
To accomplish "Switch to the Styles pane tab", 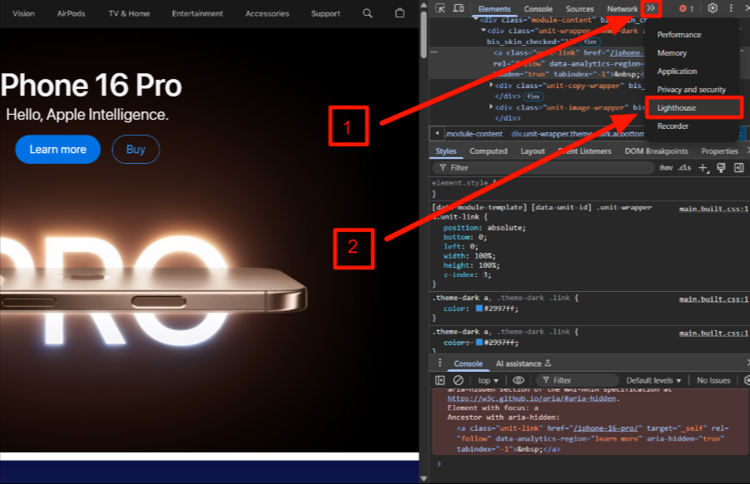I will [x=446, y=151].
